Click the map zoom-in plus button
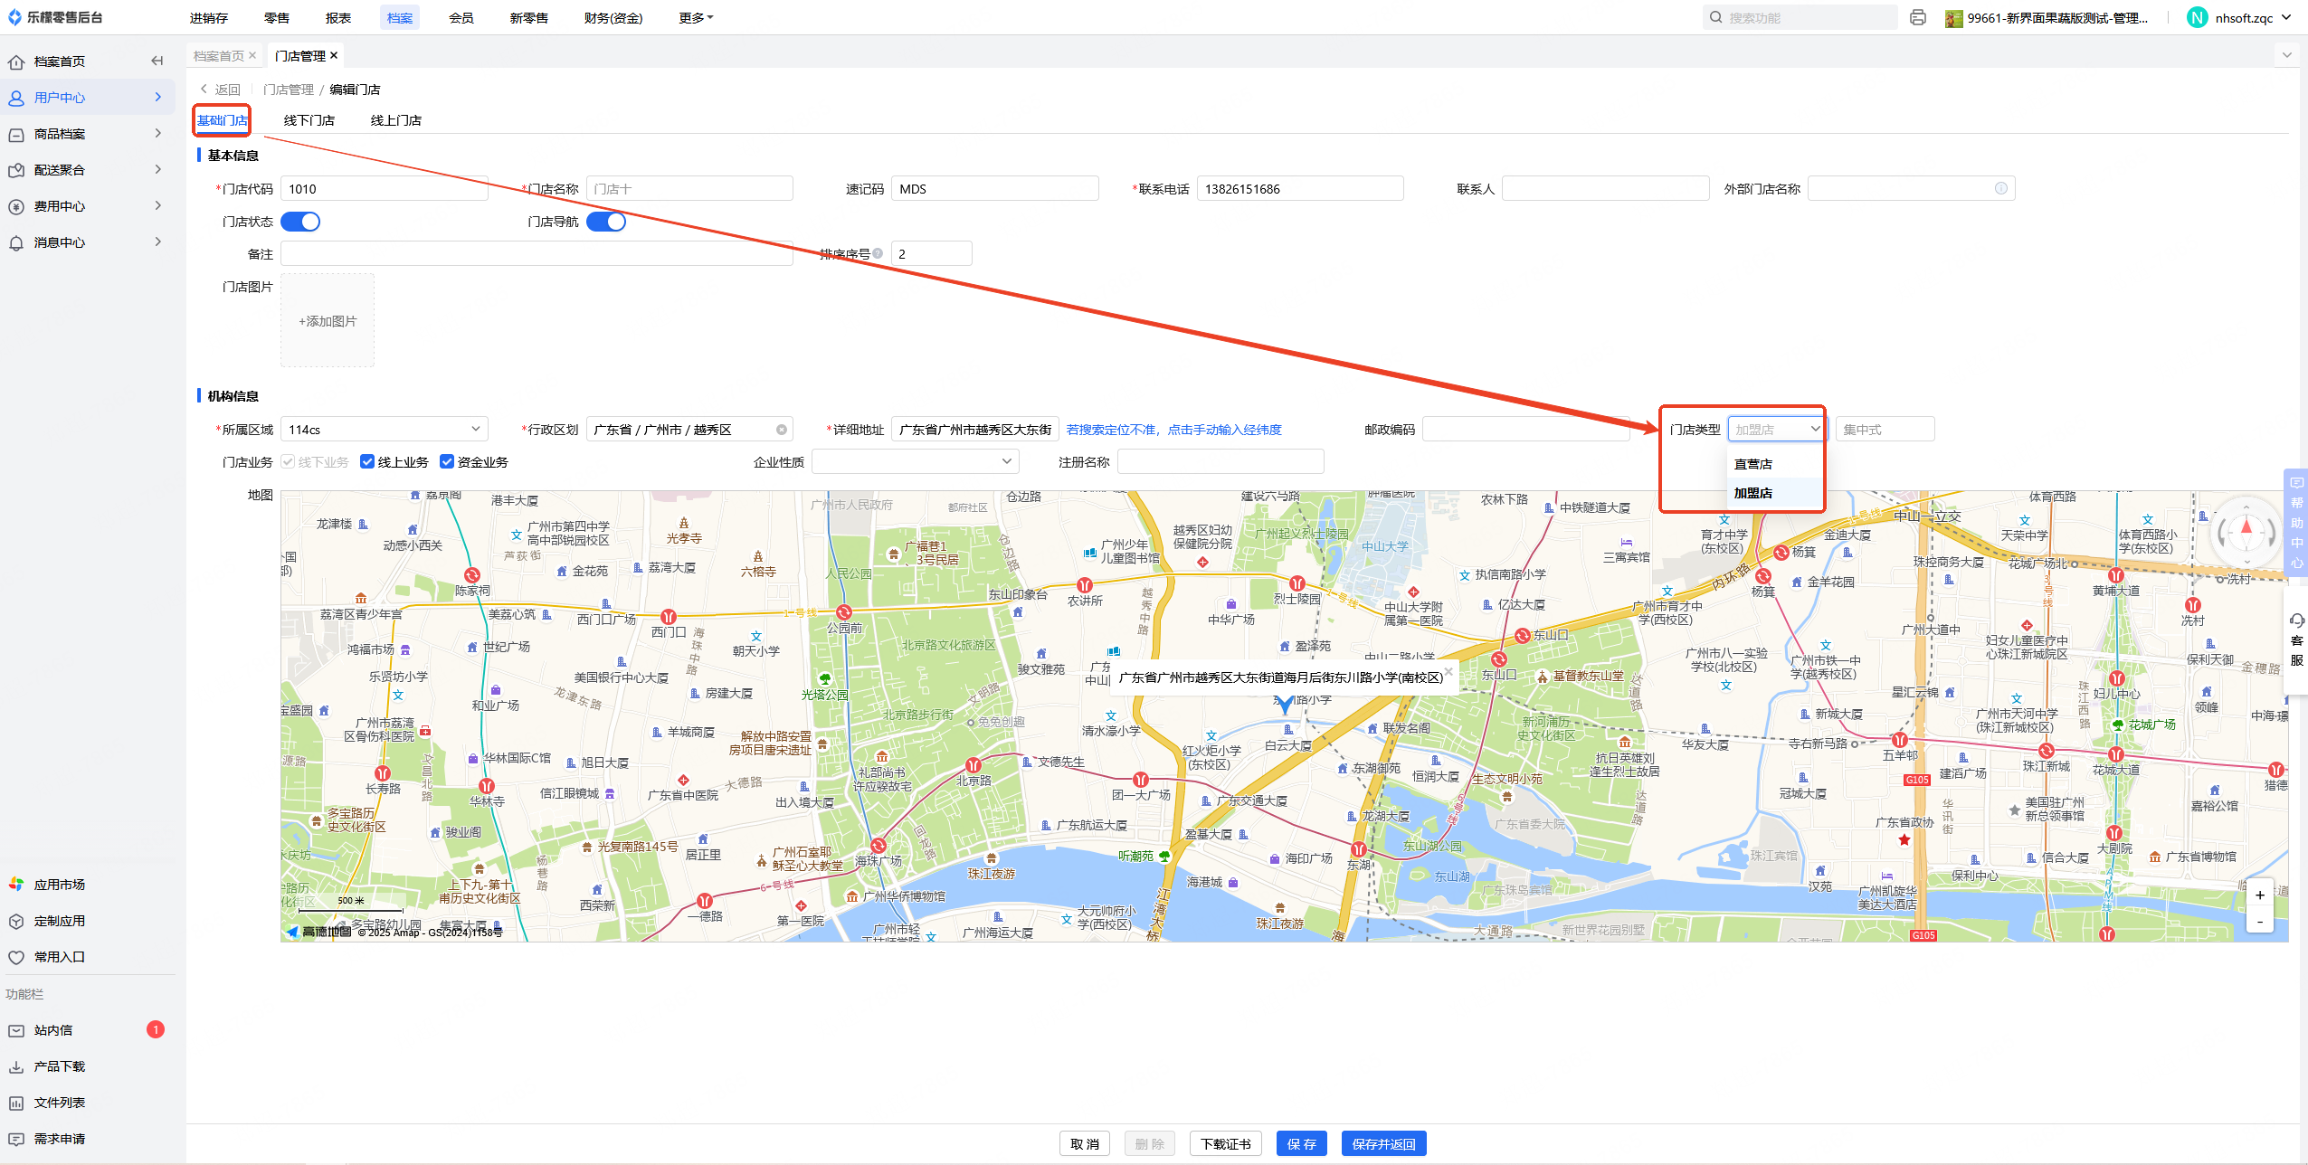This screenshot has width=2308, height=1165. tap(2259, 895)
